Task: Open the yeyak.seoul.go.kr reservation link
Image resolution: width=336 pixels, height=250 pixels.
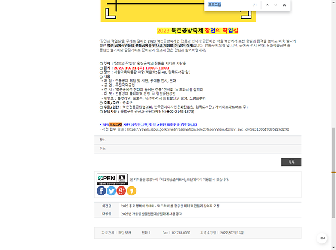Action: click(208, 129)
